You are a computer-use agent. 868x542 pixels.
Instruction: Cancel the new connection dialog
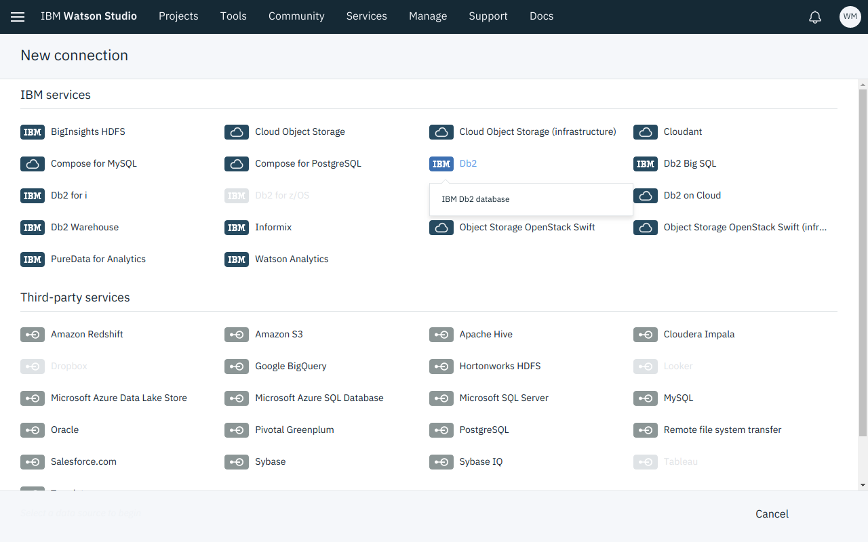[772, 514]
